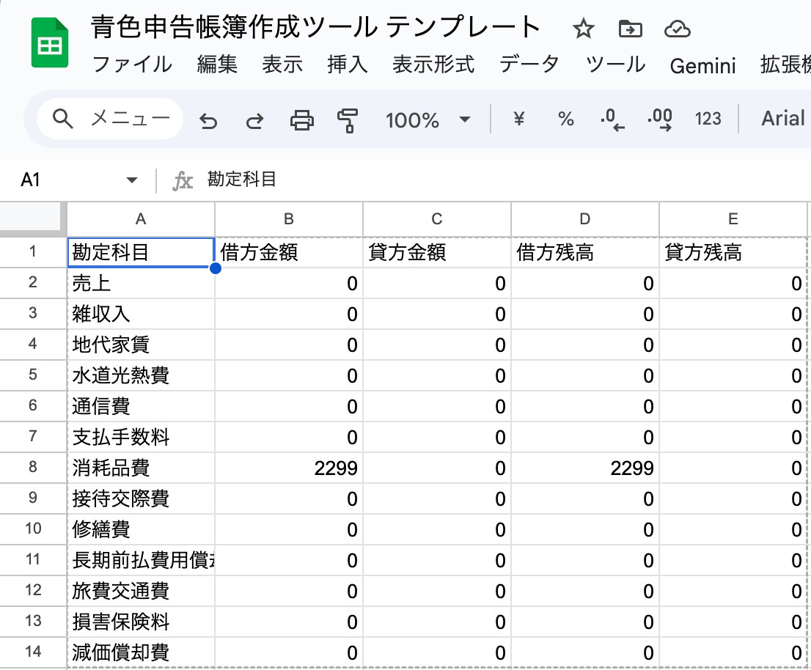
Task: Select row 1 header
Action: 33,252
